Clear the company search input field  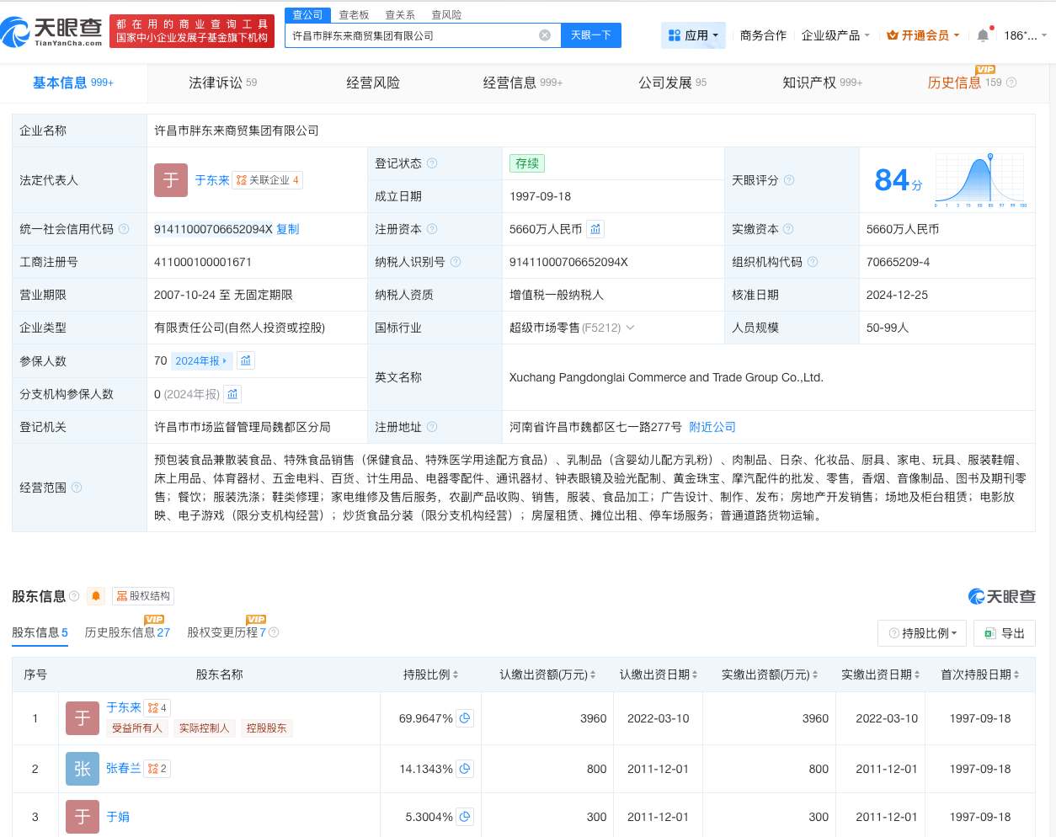[x=545, y=35]
